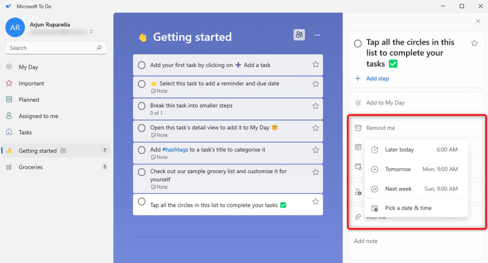The height and width of the screenshot is (263, 488).
Task: Click the repeat calendar icon
Action: pos(358,167)
